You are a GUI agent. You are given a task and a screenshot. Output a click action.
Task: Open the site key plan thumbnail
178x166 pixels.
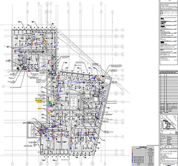click(x=168, y=124)
